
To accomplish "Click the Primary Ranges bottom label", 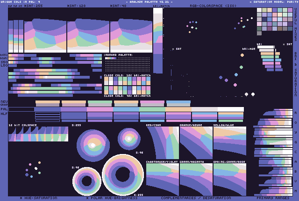I will click(x=273, y=198).
